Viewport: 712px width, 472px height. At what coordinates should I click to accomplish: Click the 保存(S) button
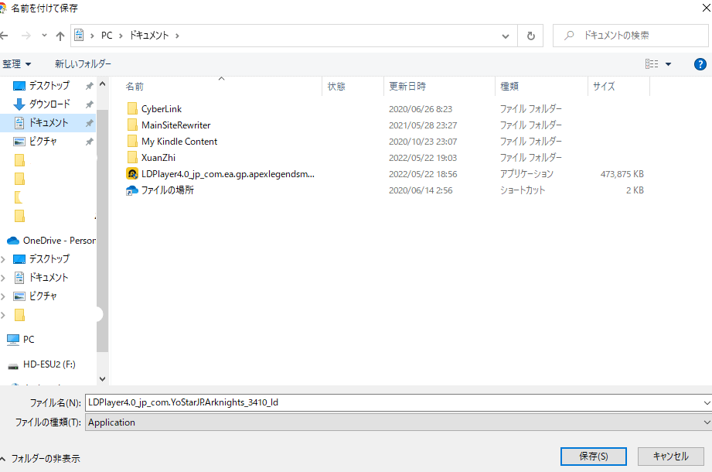(x=593, y=456)
